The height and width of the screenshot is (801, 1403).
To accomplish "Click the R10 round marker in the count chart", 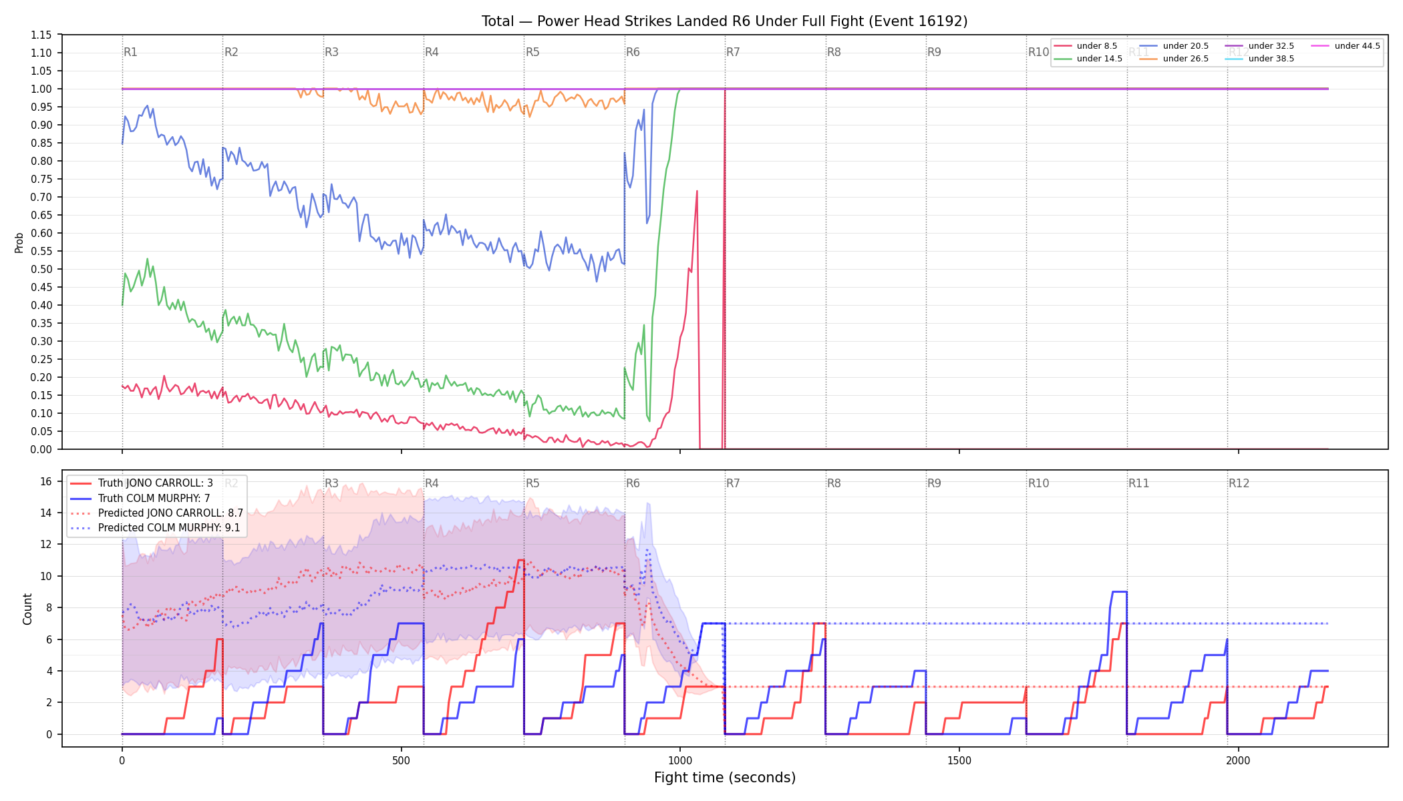I will 1038,483.
